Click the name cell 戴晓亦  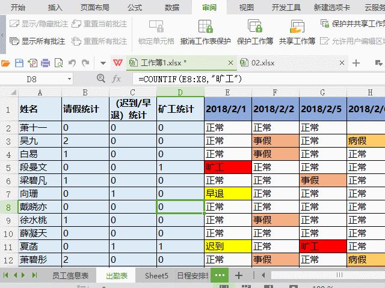[x=40, y=207]
